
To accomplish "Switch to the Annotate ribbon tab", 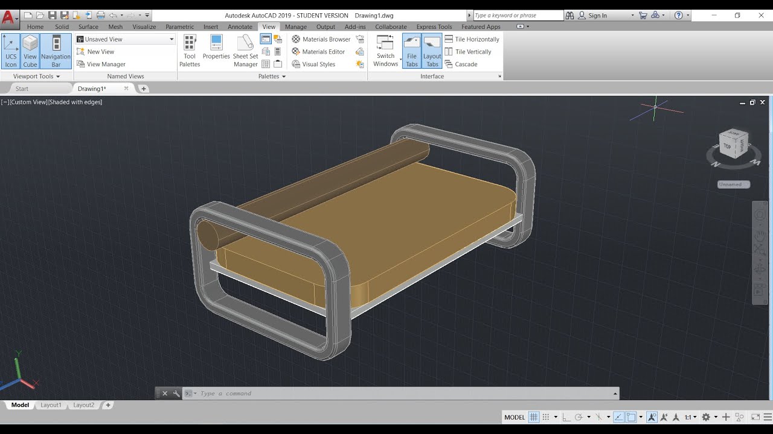I will tap(240, 27).
